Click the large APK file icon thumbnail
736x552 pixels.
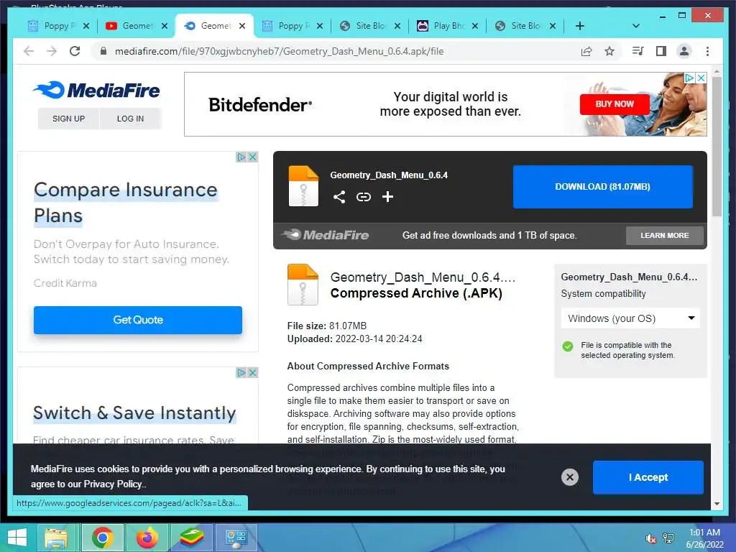(303, 285)
